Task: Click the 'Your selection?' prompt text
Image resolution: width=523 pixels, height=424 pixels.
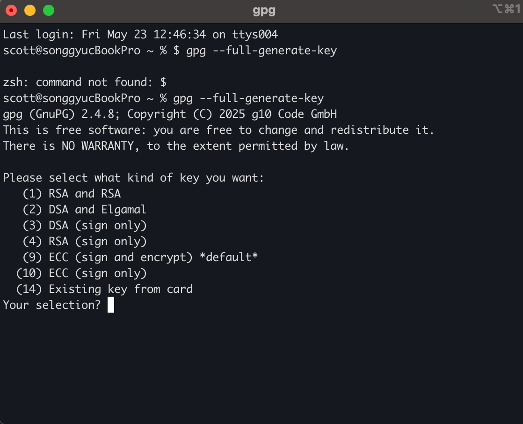Action: click(52, 305)
